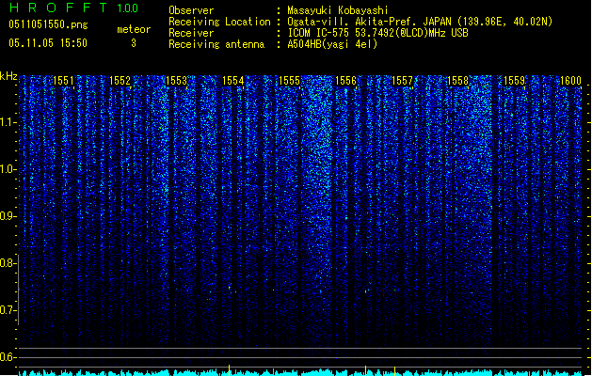This screenshot has width=592, height=376.
Task: Click the Receiver value ICOM IC-575
Action: (x=319, y=33)
